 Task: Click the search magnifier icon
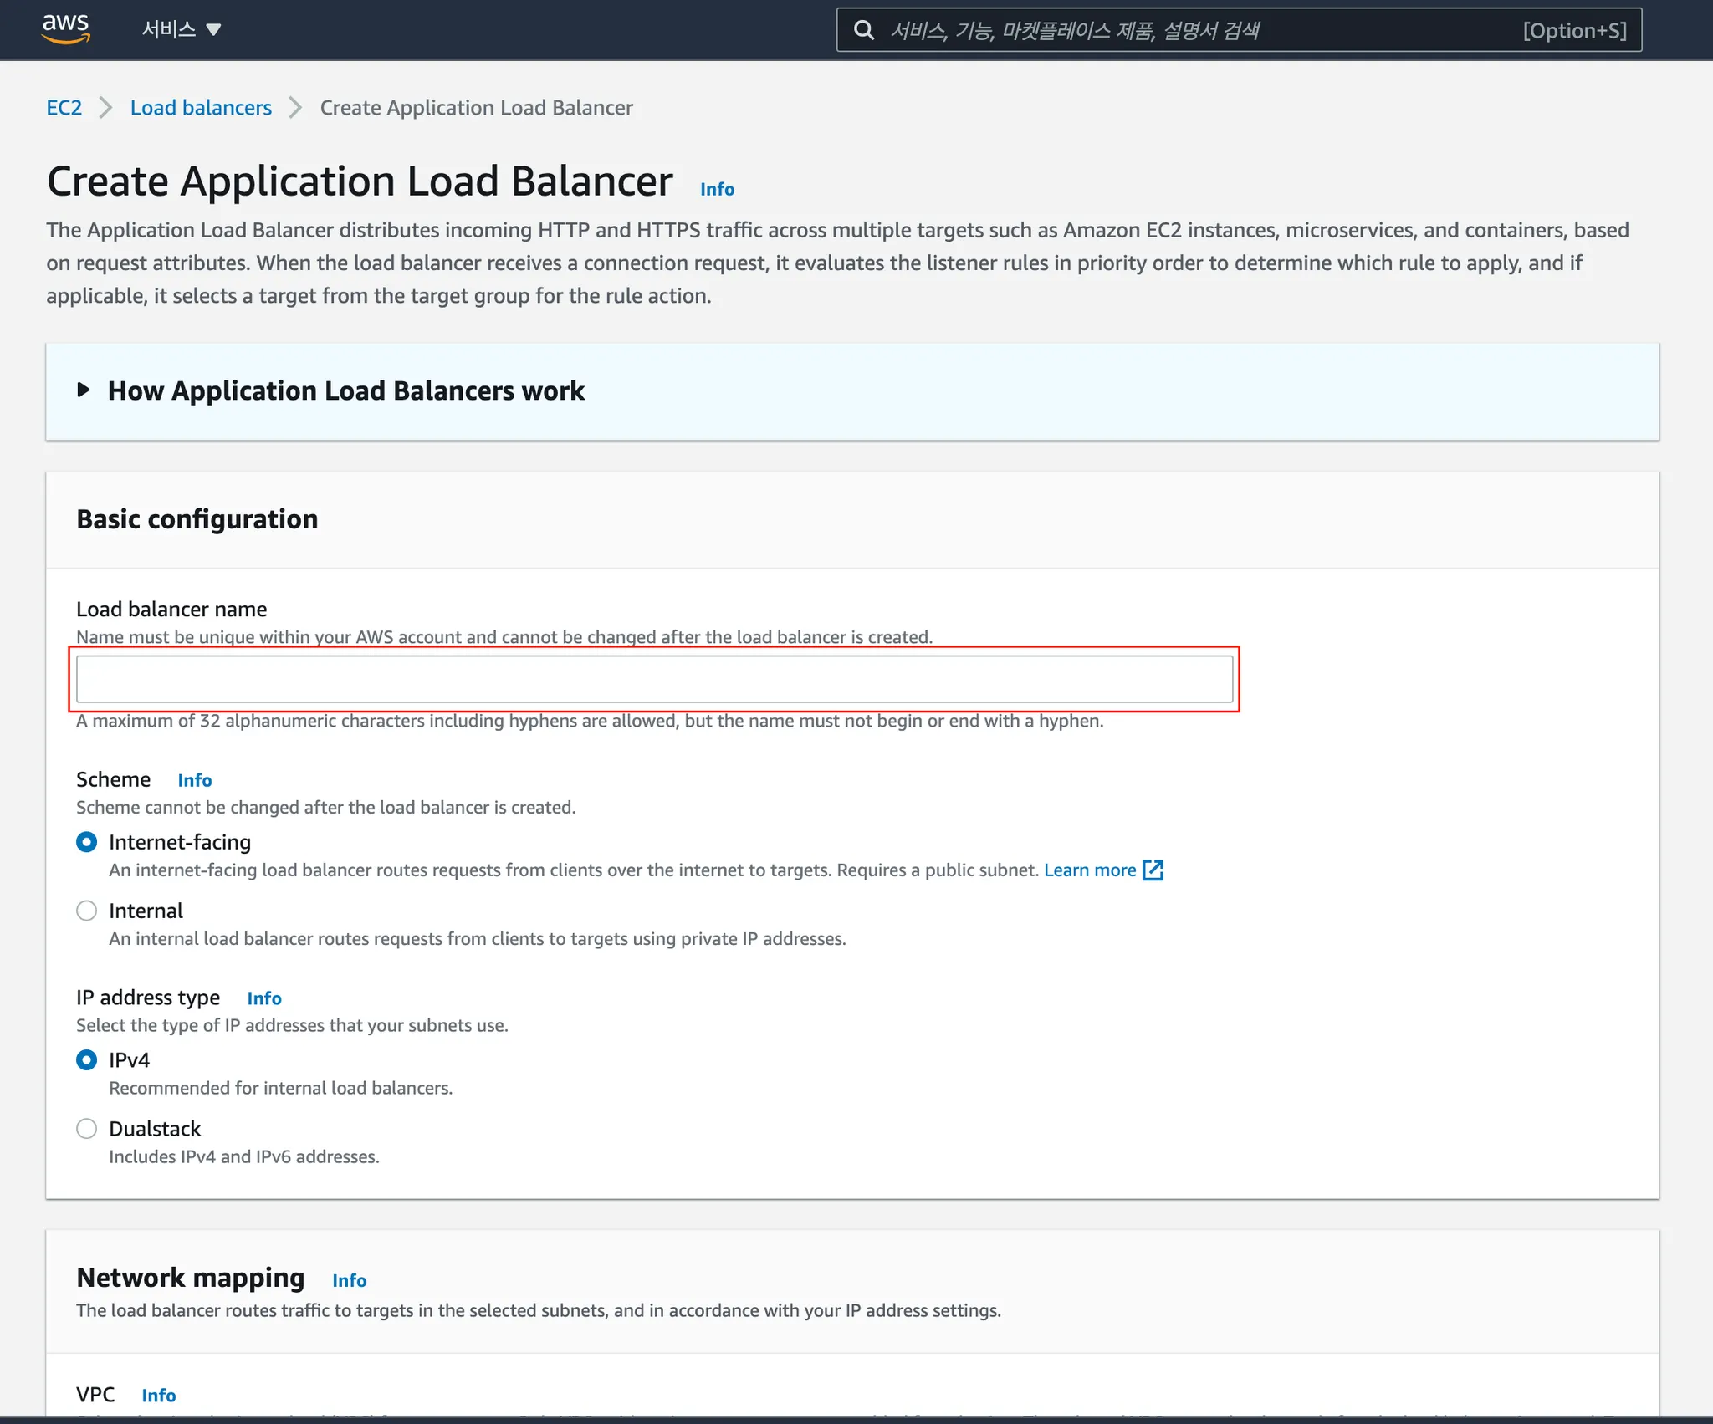(864, 31)
